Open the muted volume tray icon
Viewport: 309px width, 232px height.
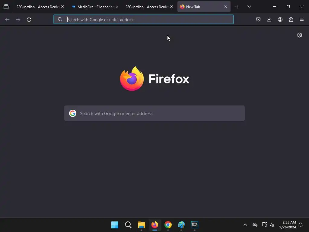click(272, 225)
